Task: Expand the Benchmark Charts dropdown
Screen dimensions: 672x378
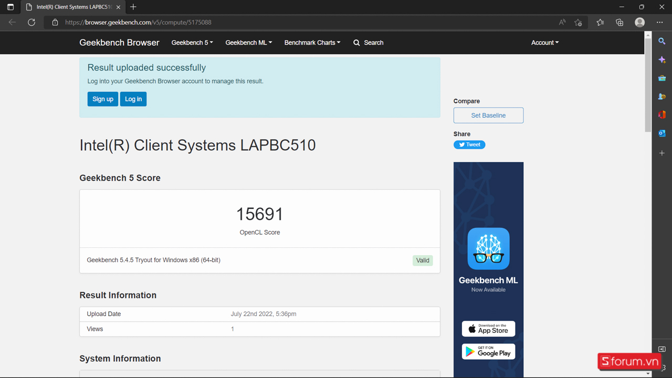Action: (x=312, y=43)
